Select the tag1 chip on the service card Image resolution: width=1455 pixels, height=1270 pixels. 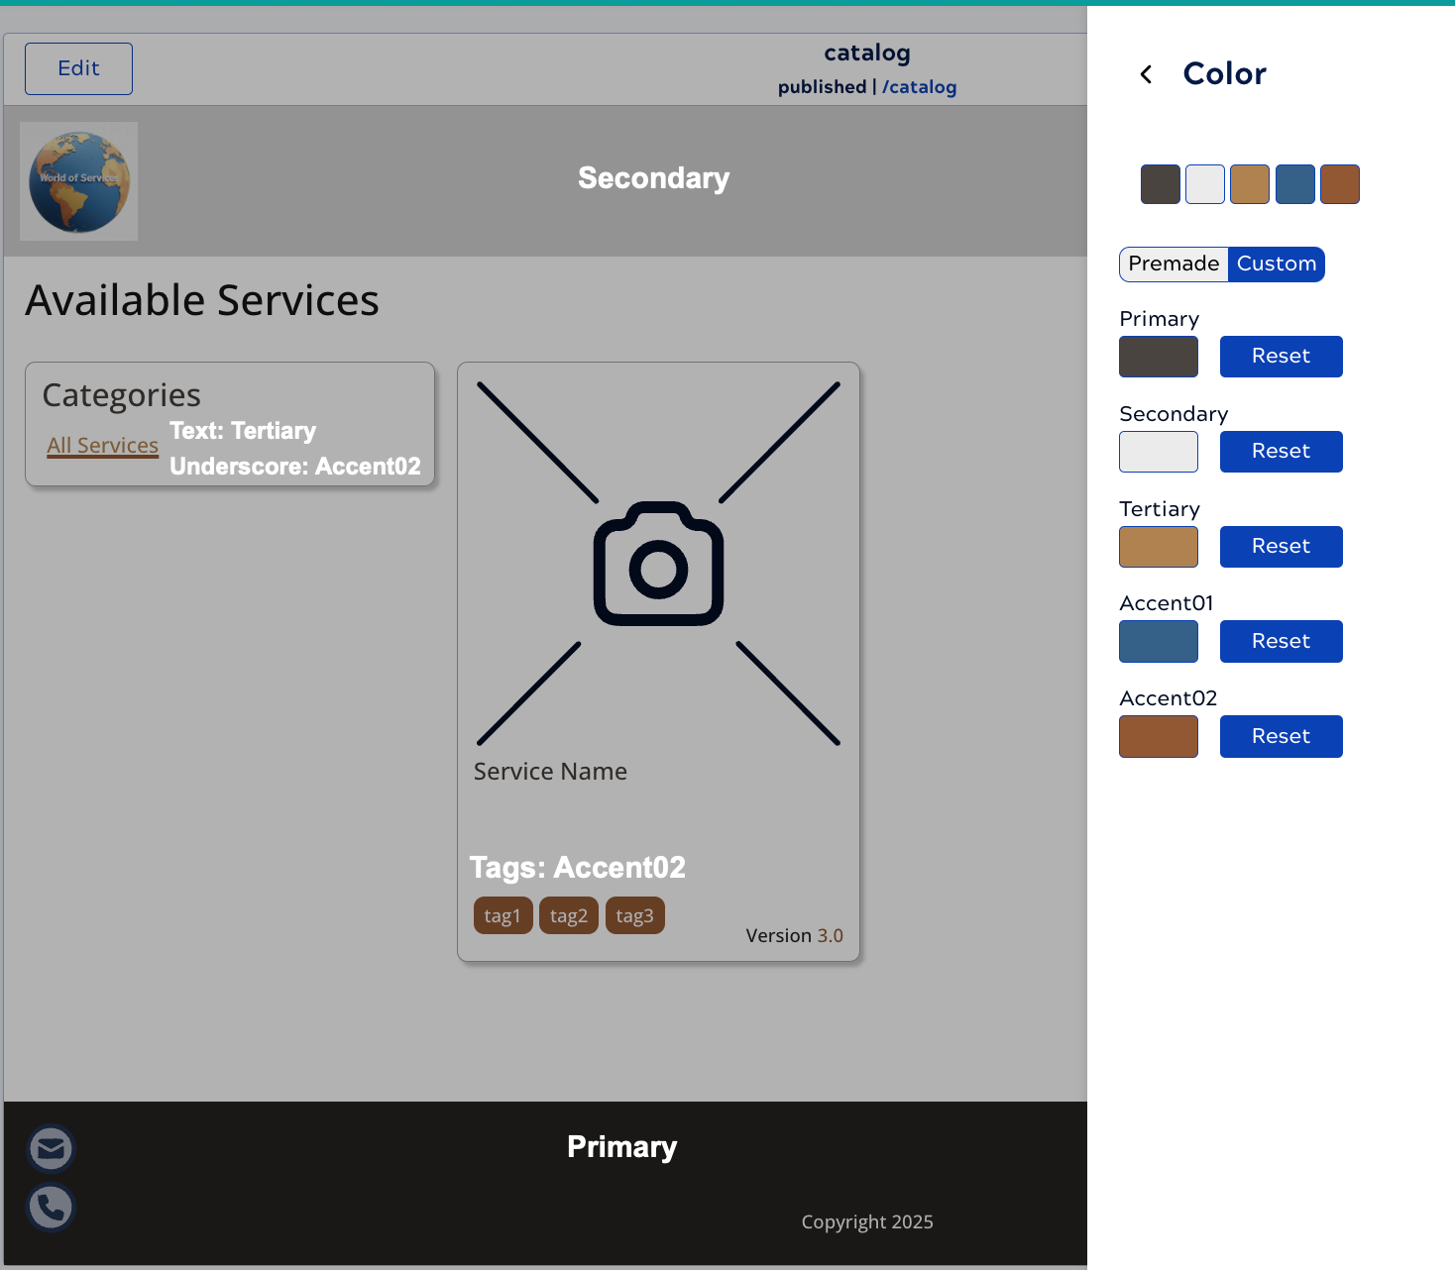pyautogui.click(x=503, y=915)
